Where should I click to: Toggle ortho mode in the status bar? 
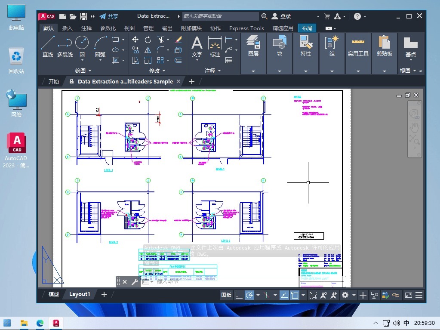pos(238,295)
